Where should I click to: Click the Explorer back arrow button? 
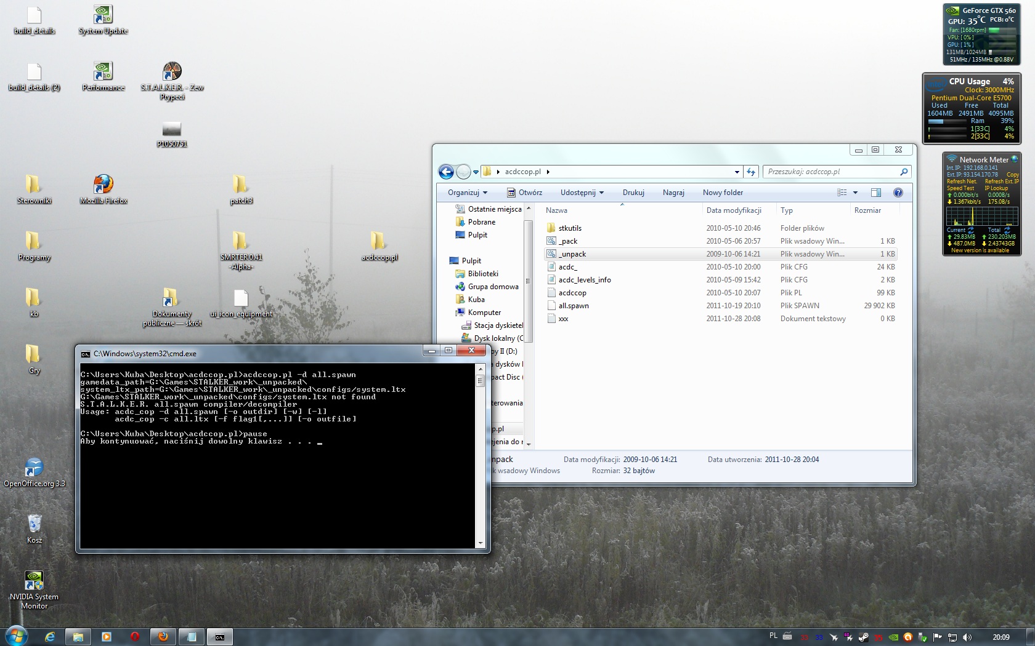446,172
